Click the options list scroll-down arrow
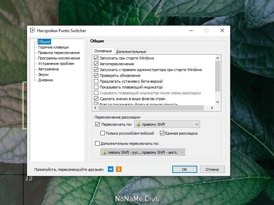 pos(217,102)
